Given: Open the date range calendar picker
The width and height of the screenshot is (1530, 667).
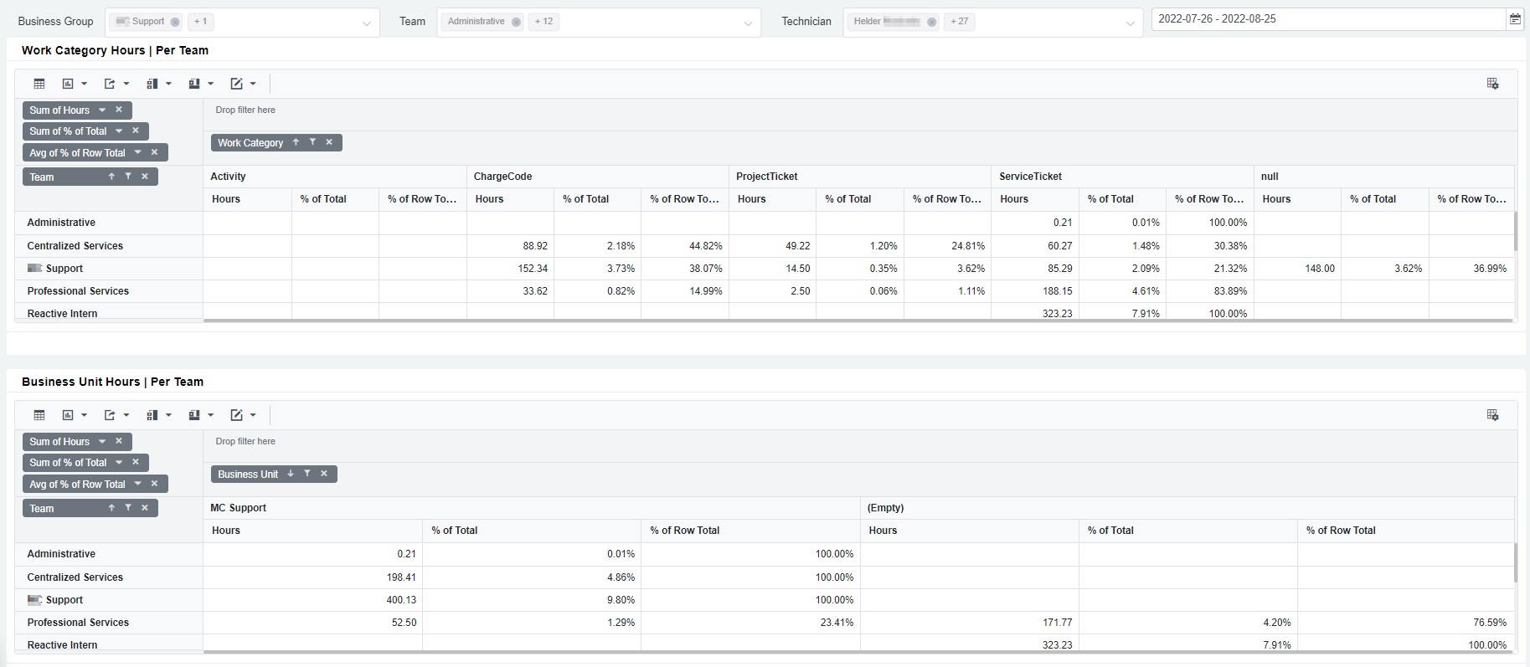Looking at the screenshot, I should (x=1515, y=19).
